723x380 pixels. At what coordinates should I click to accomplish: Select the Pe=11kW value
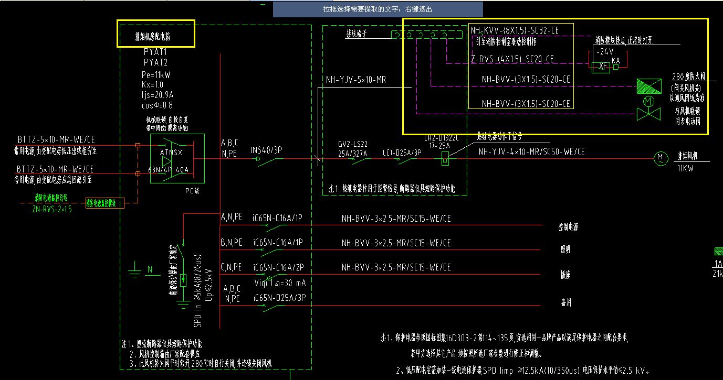tap(156, 74)
